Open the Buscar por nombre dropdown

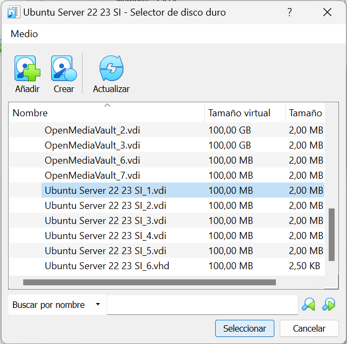[58, 305]
